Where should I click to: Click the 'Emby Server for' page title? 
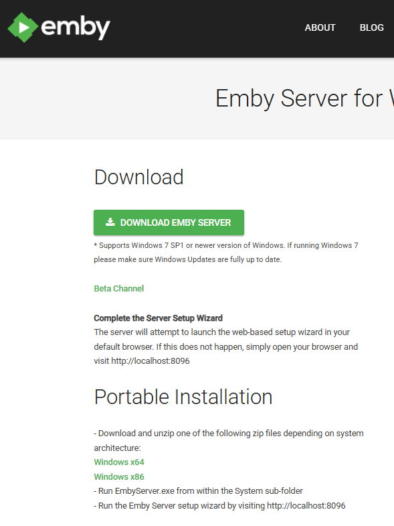pyautogui.click(x=304, y=98)
